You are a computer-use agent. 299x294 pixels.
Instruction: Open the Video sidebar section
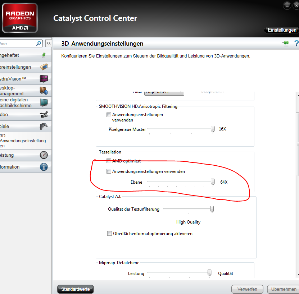coord(26,115)
